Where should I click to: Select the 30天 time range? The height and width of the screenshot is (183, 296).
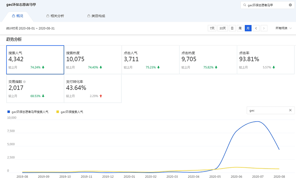[222, 28]
